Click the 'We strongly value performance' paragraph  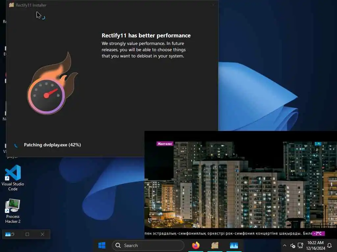(x=143, y=50)
